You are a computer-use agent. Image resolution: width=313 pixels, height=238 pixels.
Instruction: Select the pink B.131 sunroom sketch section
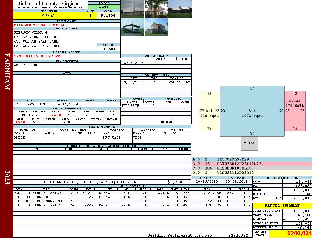click(295, 111)
